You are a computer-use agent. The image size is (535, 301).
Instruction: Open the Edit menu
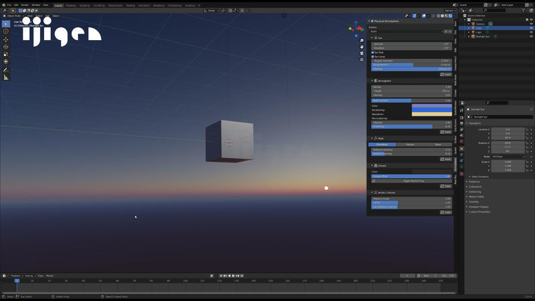[x=16, y=5]
